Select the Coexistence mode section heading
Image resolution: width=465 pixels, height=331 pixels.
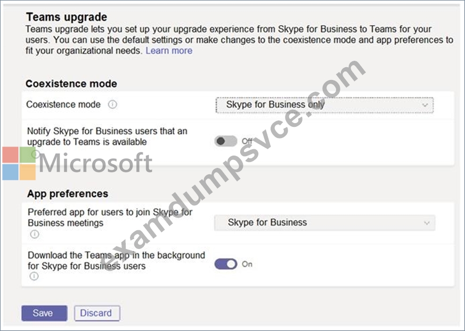(x=71, y=84)
